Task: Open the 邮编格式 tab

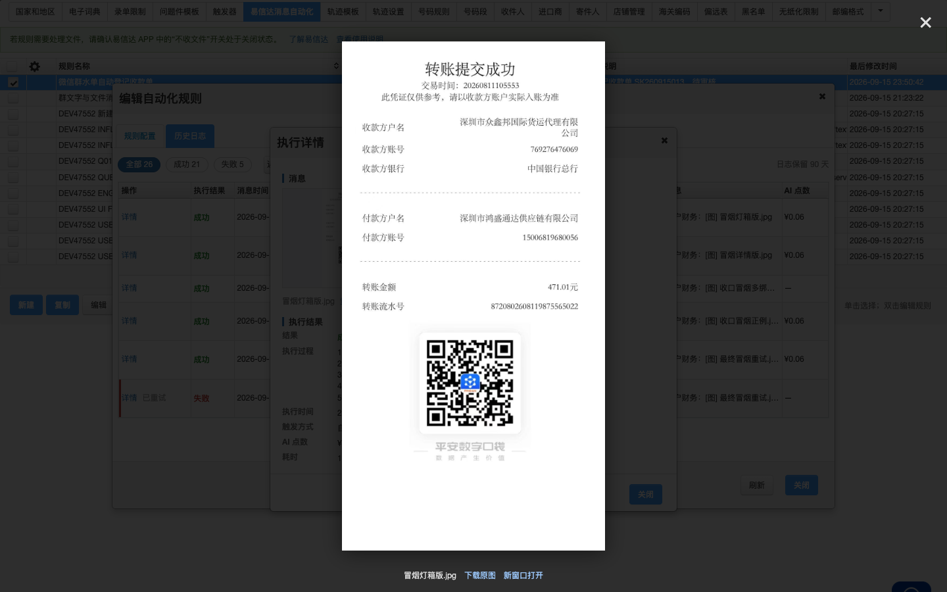Action: (x=848, y=12)
